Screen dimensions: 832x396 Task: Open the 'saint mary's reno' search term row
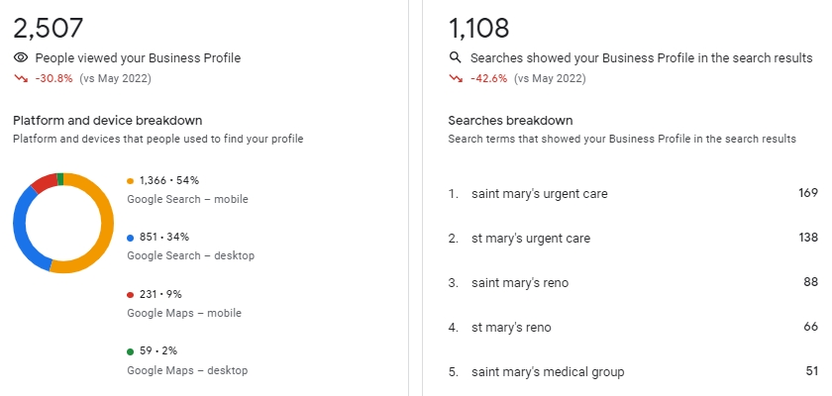pos(520,283)
